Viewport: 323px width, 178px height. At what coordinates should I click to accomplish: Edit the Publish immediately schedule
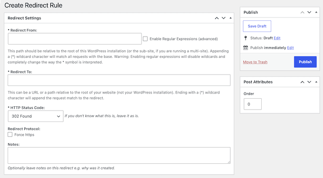coord(290,48)
